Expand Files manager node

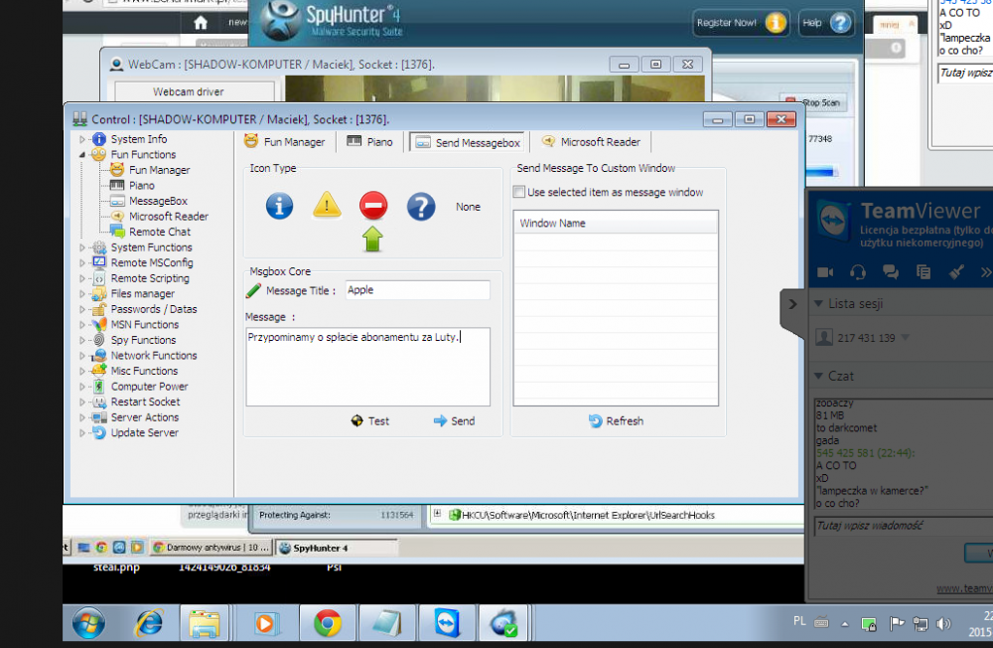point(82,293)
